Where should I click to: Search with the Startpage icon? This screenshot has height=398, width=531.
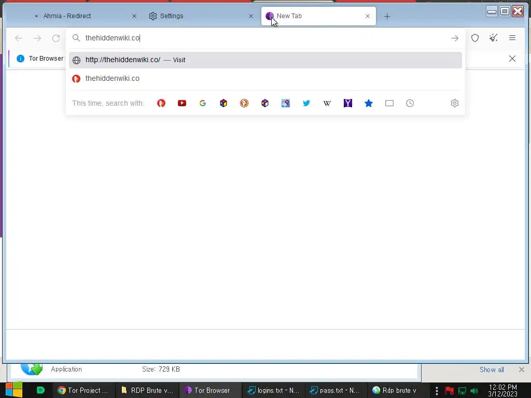coord(286,103)
